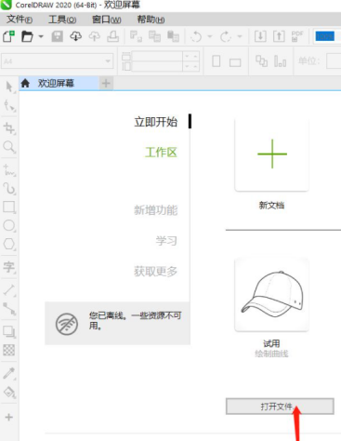Screen dimensions: 341x441
Task: Select the Freehand drawing tool
Action: (x=9, y=170)
